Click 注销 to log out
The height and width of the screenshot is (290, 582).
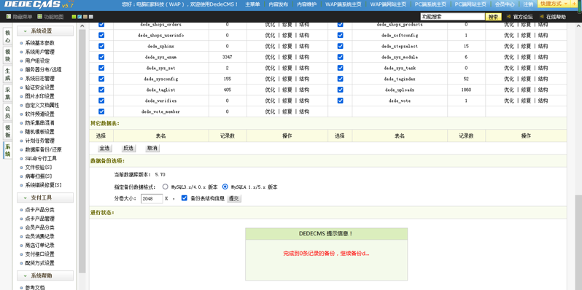[528, 4]
